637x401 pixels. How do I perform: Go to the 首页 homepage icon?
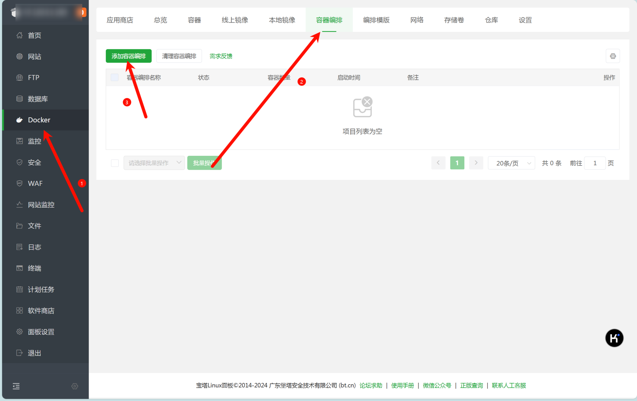(x=34, y=35)
